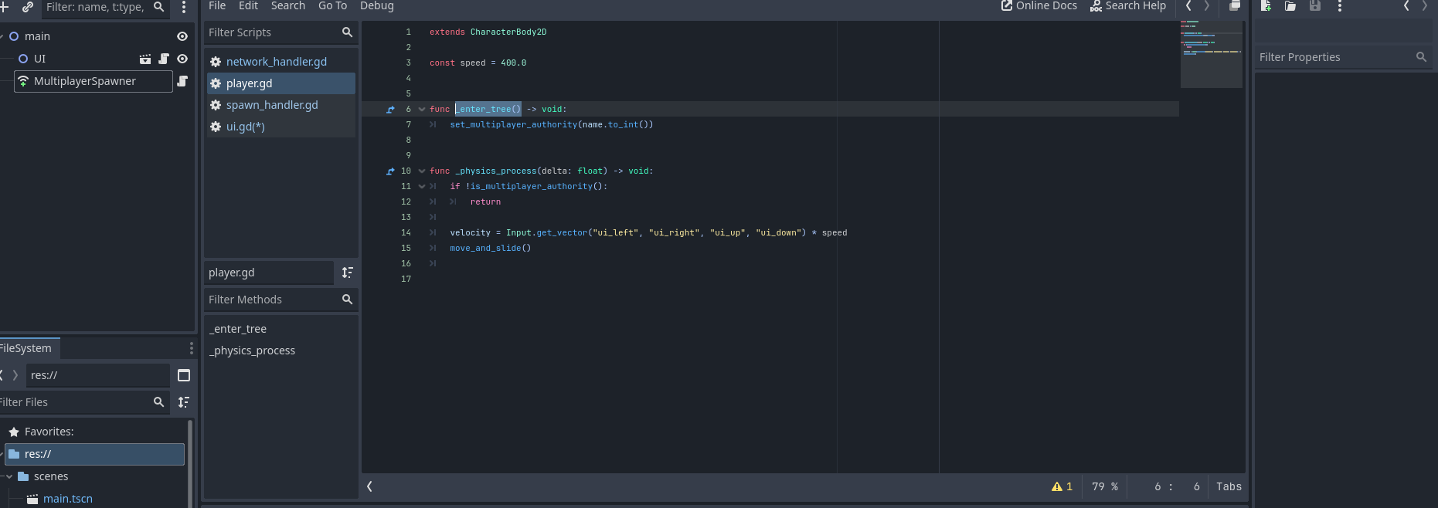Open the Go To menu
Image resolution: width=1438 pixels, height=508 pixels.
point(332,6)
